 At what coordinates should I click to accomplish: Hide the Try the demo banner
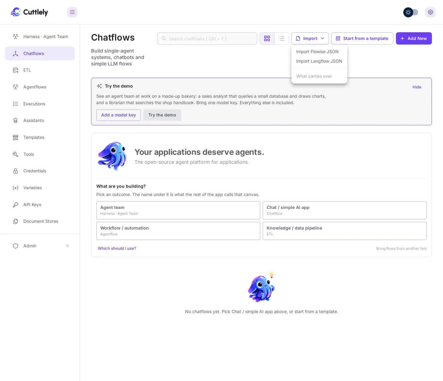pyautogui.click(x=417, y=87)
